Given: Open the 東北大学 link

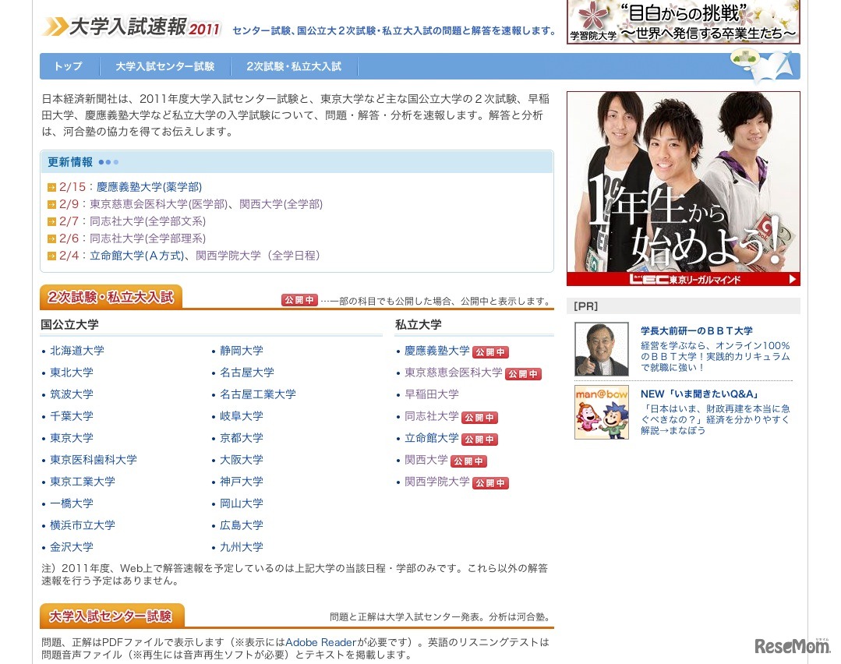Looking at the screenshot, I should [72, 373].
